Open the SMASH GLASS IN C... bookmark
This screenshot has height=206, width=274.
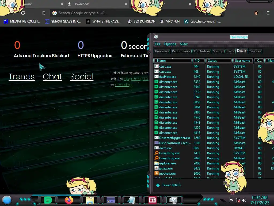(63, 21)
